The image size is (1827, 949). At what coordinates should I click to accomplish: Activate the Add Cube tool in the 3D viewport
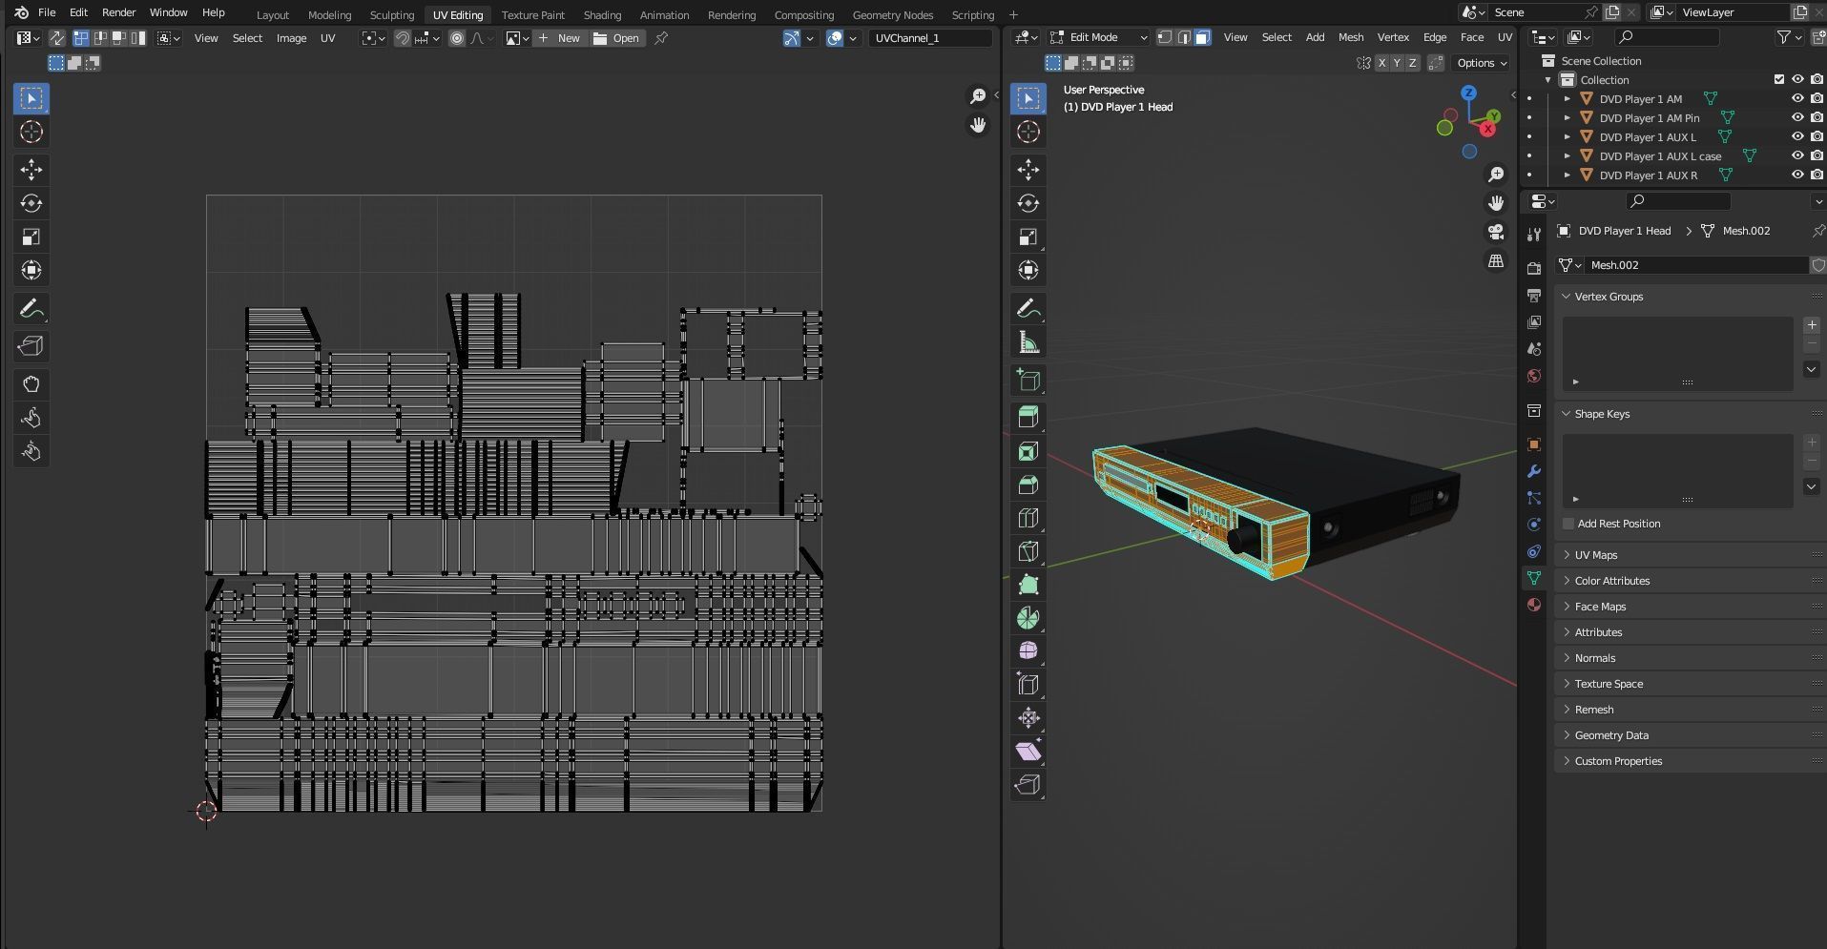point(1028,380)
